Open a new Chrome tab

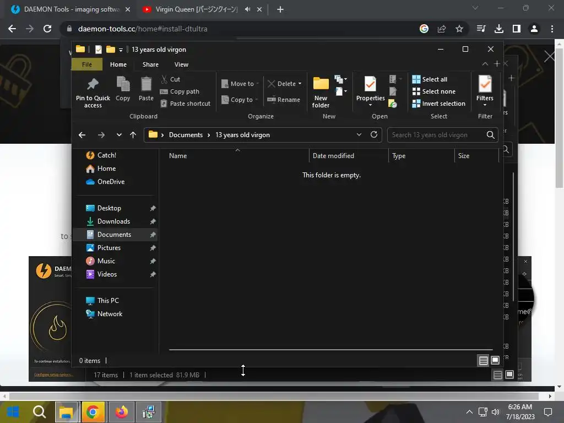pyautogui.click(x=280, y=9)
